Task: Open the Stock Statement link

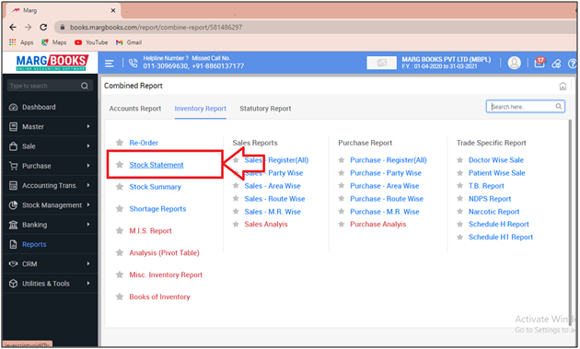Action: pos(157,165)
